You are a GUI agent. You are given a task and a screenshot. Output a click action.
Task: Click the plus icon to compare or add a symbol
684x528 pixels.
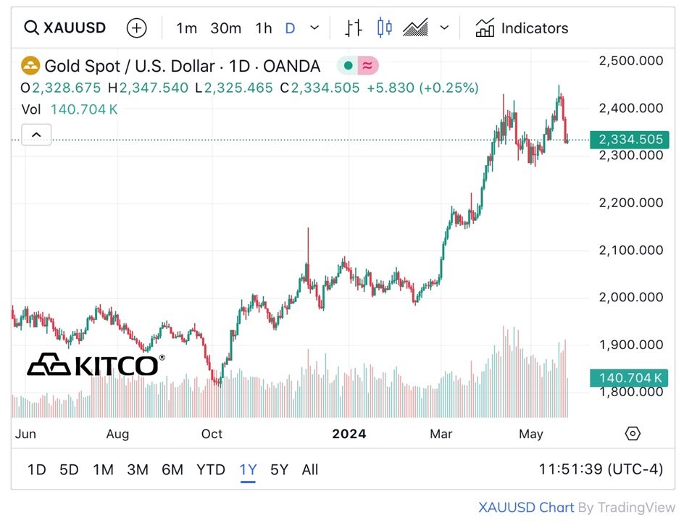pos(136,28)
